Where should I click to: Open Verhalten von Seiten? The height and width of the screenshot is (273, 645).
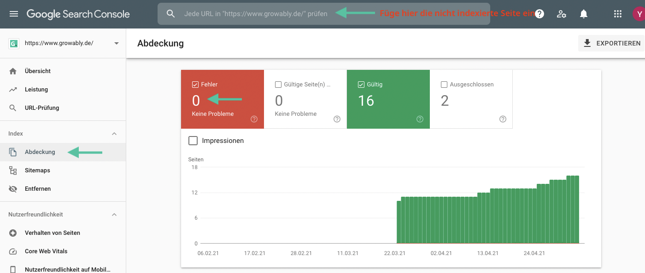click(x=63, y=233)
